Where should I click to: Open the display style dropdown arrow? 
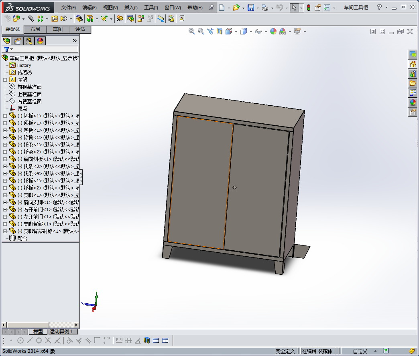tap(251, 32)
